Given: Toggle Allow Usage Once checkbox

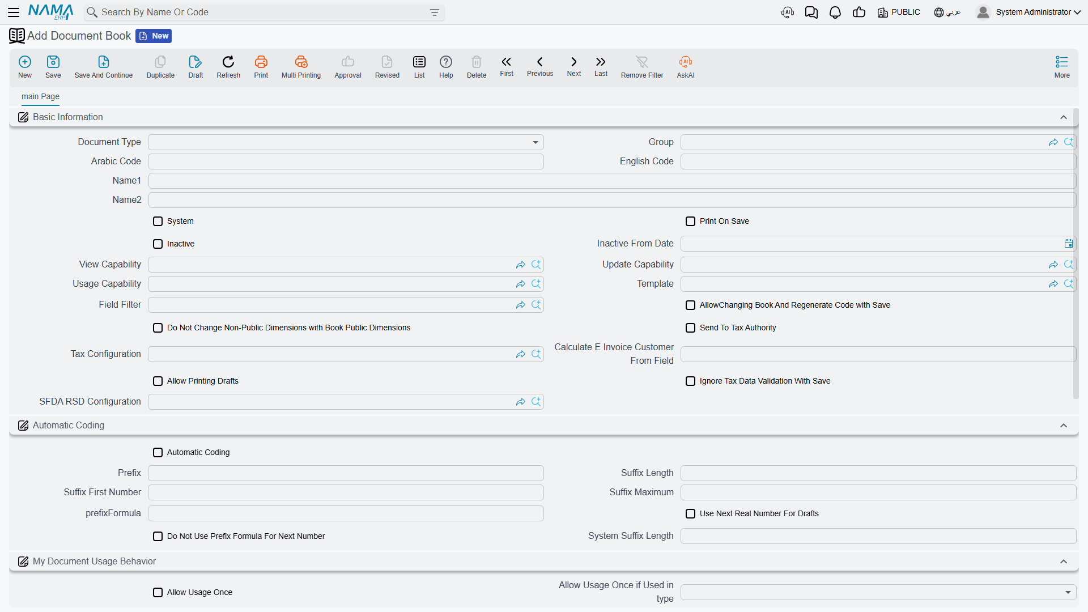Looking at the screenshot, I should point(158,593).
